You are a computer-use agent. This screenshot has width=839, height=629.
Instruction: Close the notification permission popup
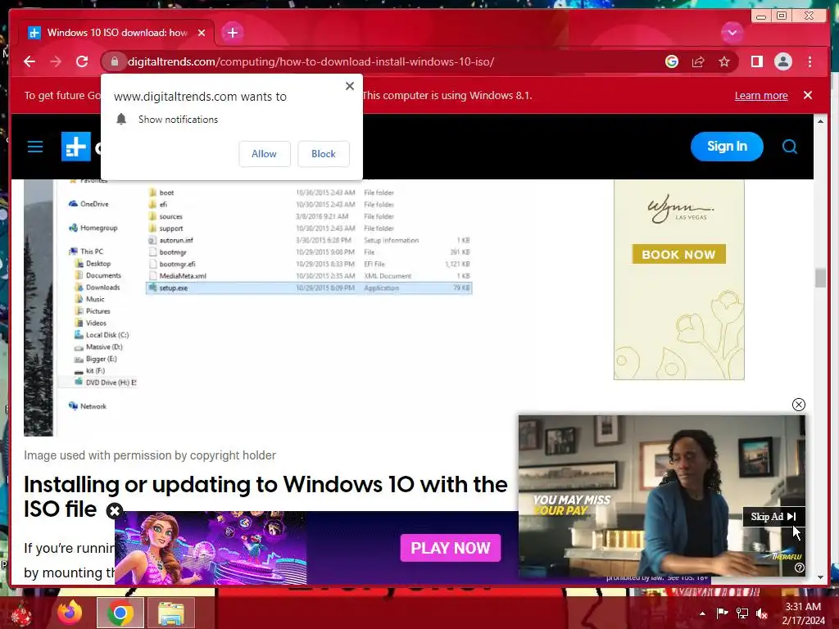(349, 86)
